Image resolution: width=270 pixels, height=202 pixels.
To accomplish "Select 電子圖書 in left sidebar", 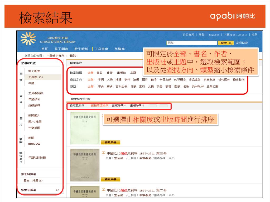I will 34,71.
